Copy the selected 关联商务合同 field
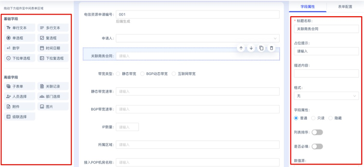 (261, 48)
